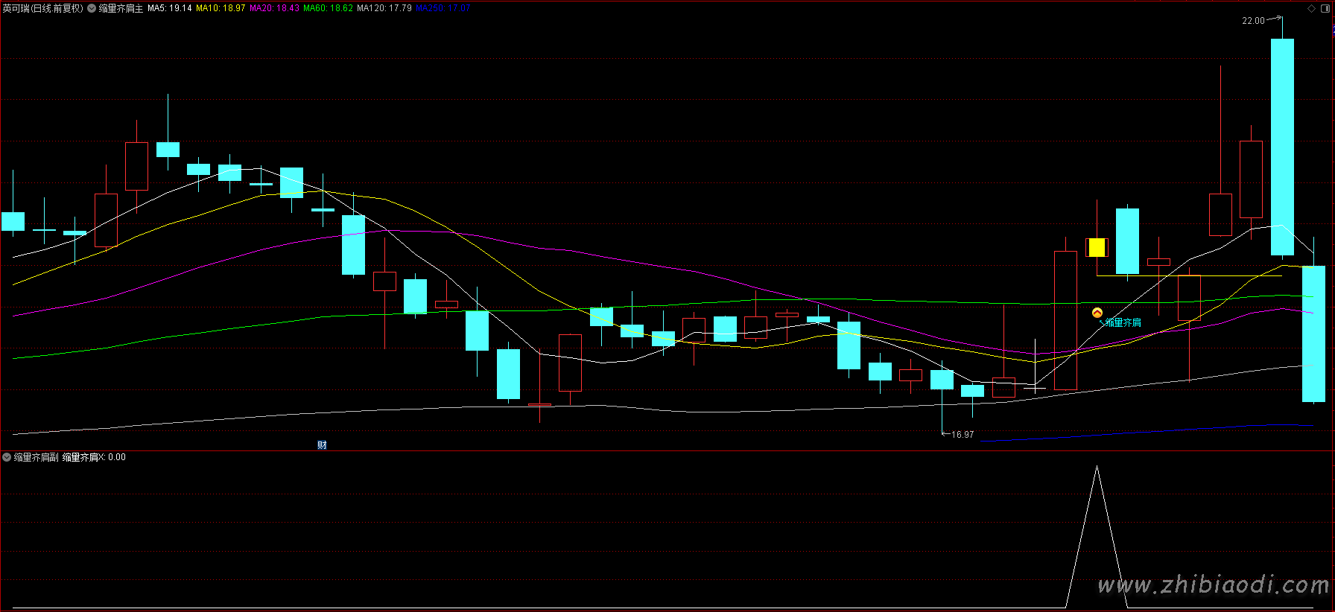Click the 16.97 low price marker

pyautogui.click(x=962, y=435)
